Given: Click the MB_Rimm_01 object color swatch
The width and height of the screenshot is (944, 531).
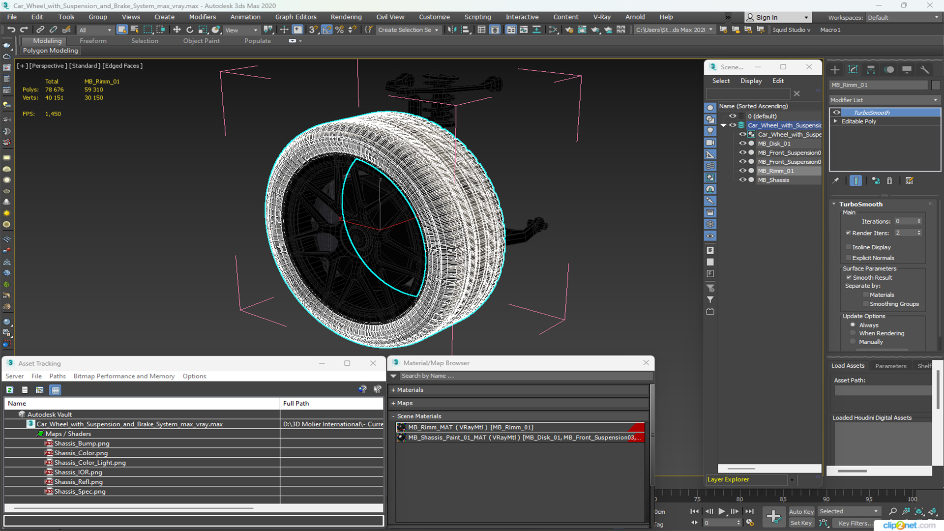Looking at the screenshot, I should 936,85.
